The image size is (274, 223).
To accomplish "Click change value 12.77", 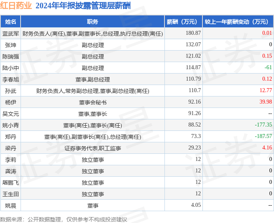I will 266,91.
